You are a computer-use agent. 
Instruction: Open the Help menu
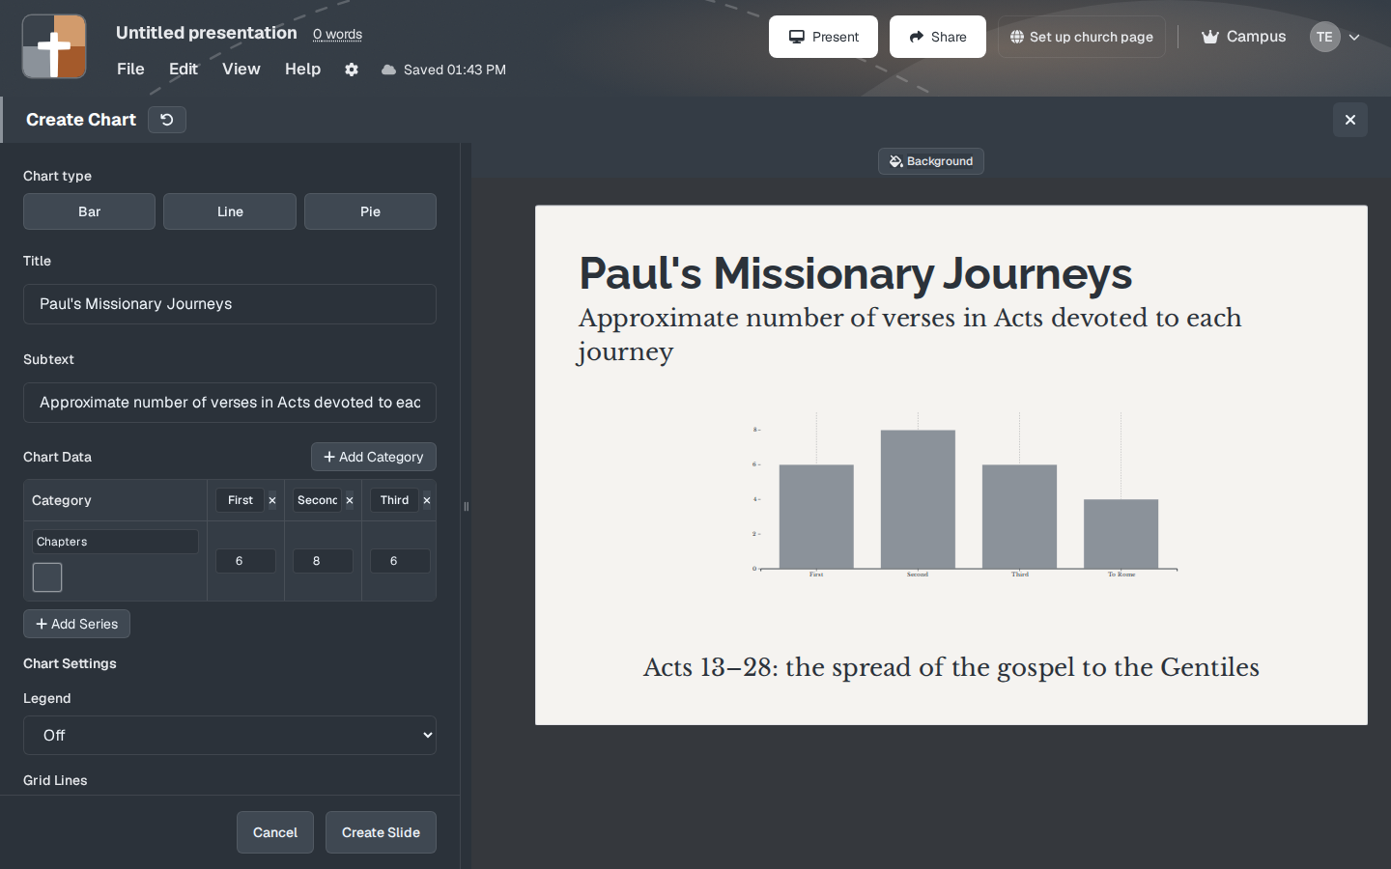coord(302,69)
